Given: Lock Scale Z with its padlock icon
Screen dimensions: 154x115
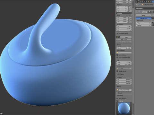Looking at the screenshot, I should (130, 22).
